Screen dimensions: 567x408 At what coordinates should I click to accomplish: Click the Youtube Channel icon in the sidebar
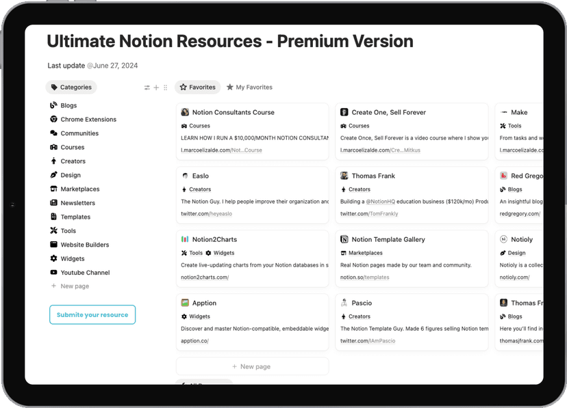(53, 272)
